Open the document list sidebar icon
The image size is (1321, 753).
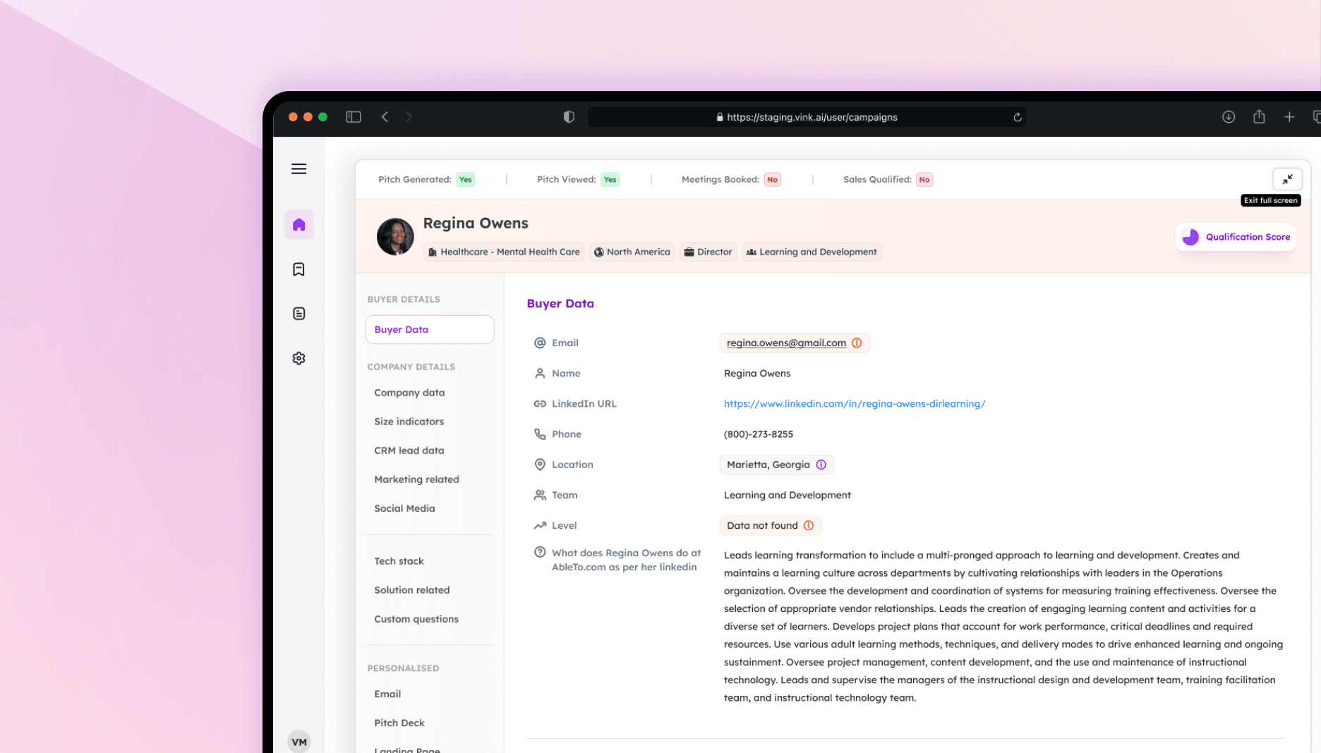pyautogui.click(x=298, y=313)
